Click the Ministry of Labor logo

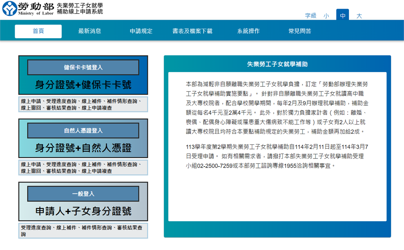pos(28,8)
